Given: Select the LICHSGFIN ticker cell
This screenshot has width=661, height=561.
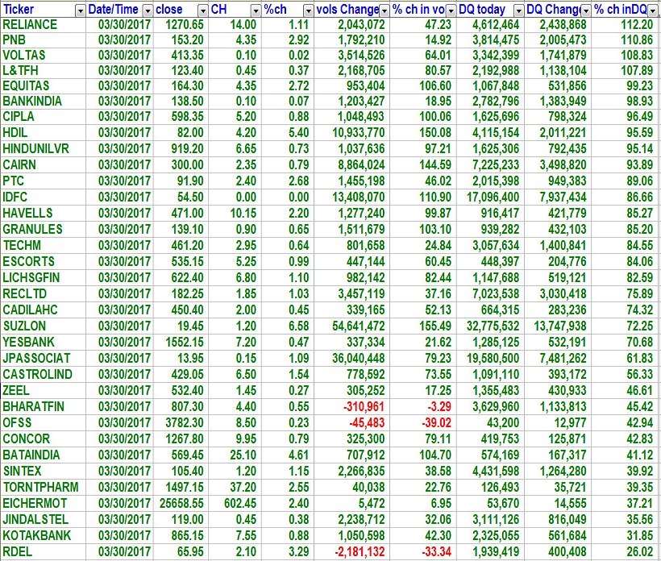Looking at the screenshot, I should (43, 277).
